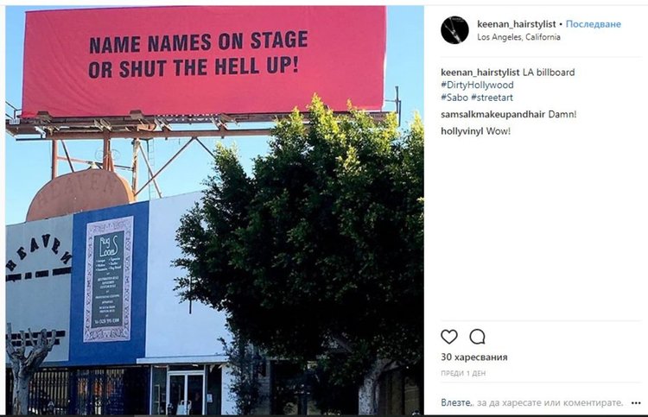Open the #streetart hashtag
This screenshot has width=648, height=417.
pos(494,98)
